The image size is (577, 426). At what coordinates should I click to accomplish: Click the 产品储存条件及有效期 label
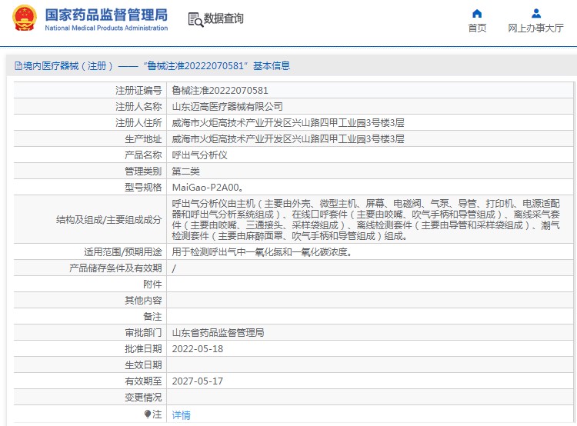[115, 268]
